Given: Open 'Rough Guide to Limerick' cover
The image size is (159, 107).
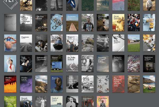Looking at the screenshot, I should point(72,101).
